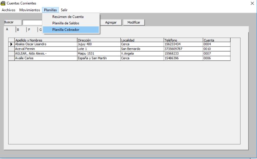
Task: Focus the Buscar search text field
Action: pyautogui.click(x=33, y=22)
